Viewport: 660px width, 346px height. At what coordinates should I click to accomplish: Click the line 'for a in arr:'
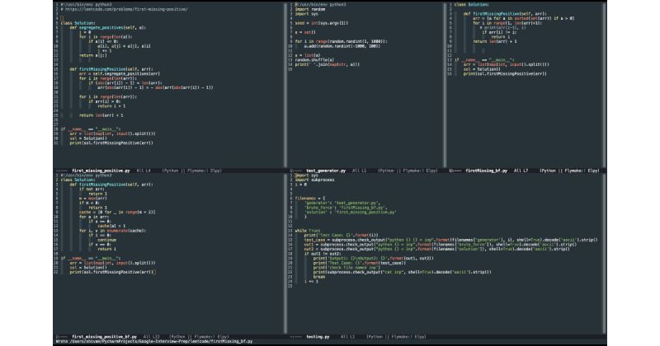[x=93, y=217]
